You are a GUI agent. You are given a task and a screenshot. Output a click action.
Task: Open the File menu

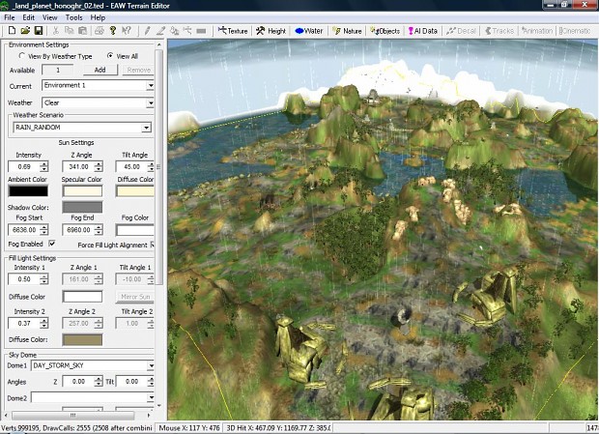pos(9,17)
